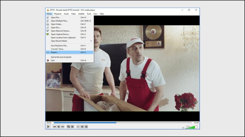Viewport: 245px width, 137px height.
Task: Toggle fullscreen video button
Action: coord(69,127)
